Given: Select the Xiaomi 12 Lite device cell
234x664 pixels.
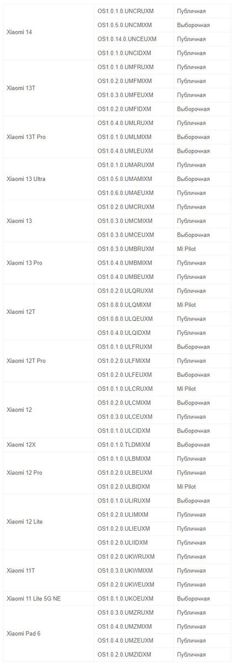Looking at the screenshot, I should click(49, 522).
